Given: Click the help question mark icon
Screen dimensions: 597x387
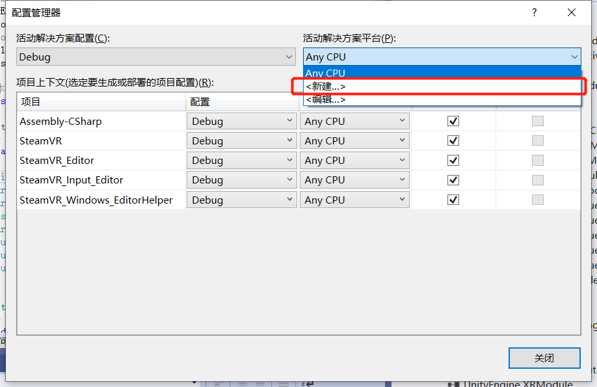Looking at the screenshot, I should pos(535,12).
